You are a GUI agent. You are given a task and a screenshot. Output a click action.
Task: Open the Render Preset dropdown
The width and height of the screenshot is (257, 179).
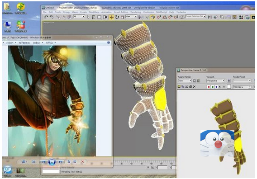click(242, 81)
